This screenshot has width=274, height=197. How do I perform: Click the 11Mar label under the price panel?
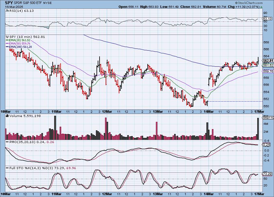[x=56, y=112]
